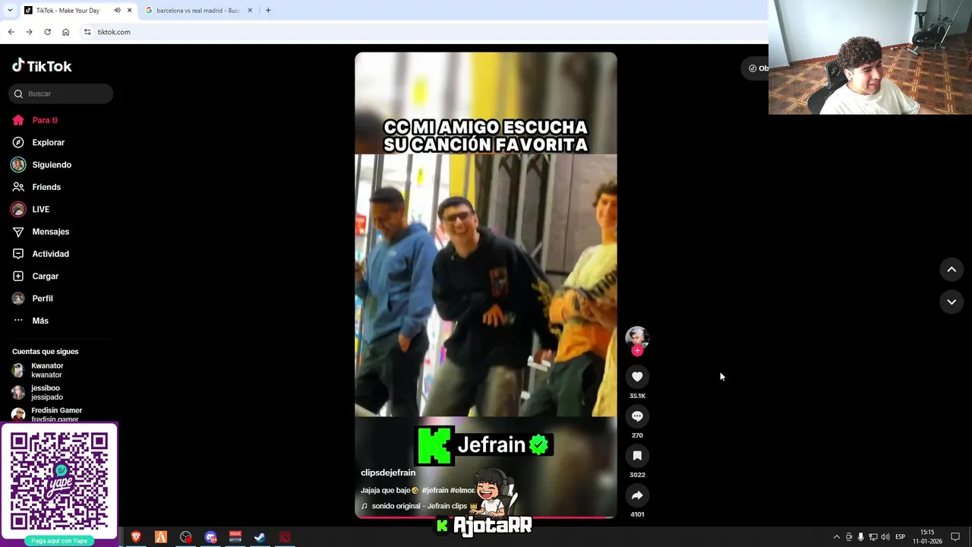
Task: Open Voicemeeter from the taskbar
Action: pos(235,537)
